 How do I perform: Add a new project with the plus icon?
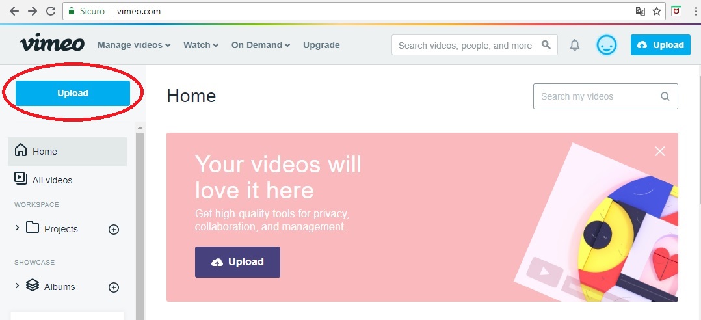point(114,230)
